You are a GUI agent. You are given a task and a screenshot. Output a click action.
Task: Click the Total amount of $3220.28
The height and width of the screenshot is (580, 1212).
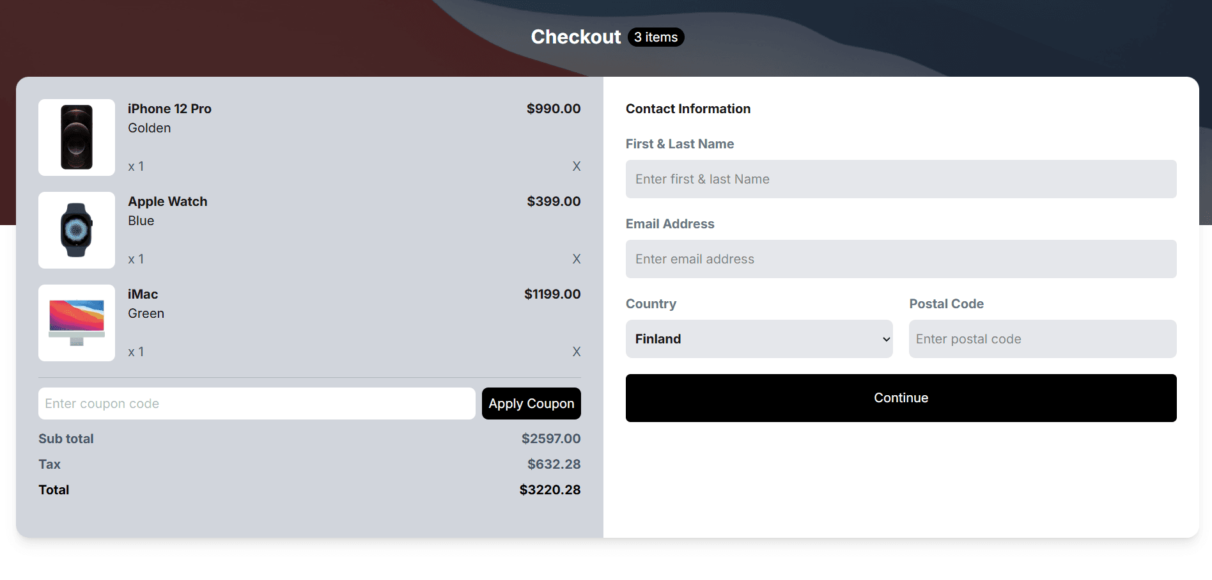(550, 490)
